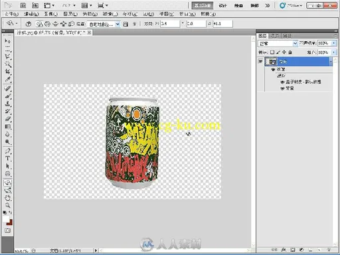Open the blend mode dropdown
The height and width of the screenshot is (255, 340).
click(278, 43)
